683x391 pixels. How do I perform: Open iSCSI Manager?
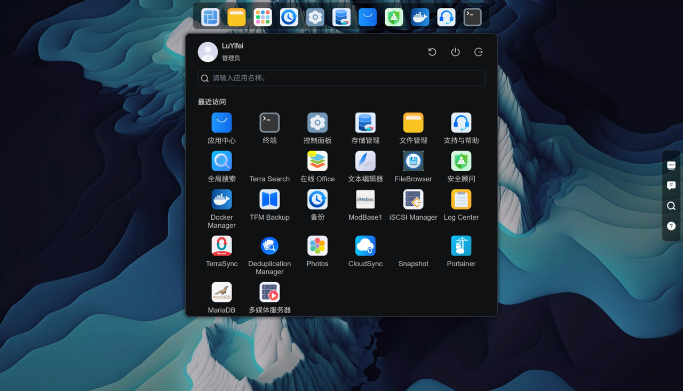click(x=414, y=200)
